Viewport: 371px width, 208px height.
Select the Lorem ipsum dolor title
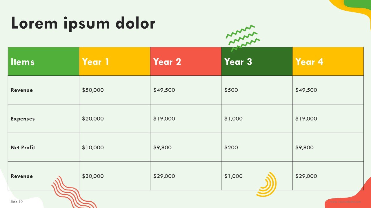[x=83, y=23]
